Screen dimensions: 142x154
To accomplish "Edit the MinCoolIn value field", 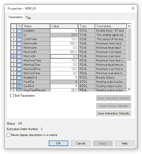I will coord(64,56).
